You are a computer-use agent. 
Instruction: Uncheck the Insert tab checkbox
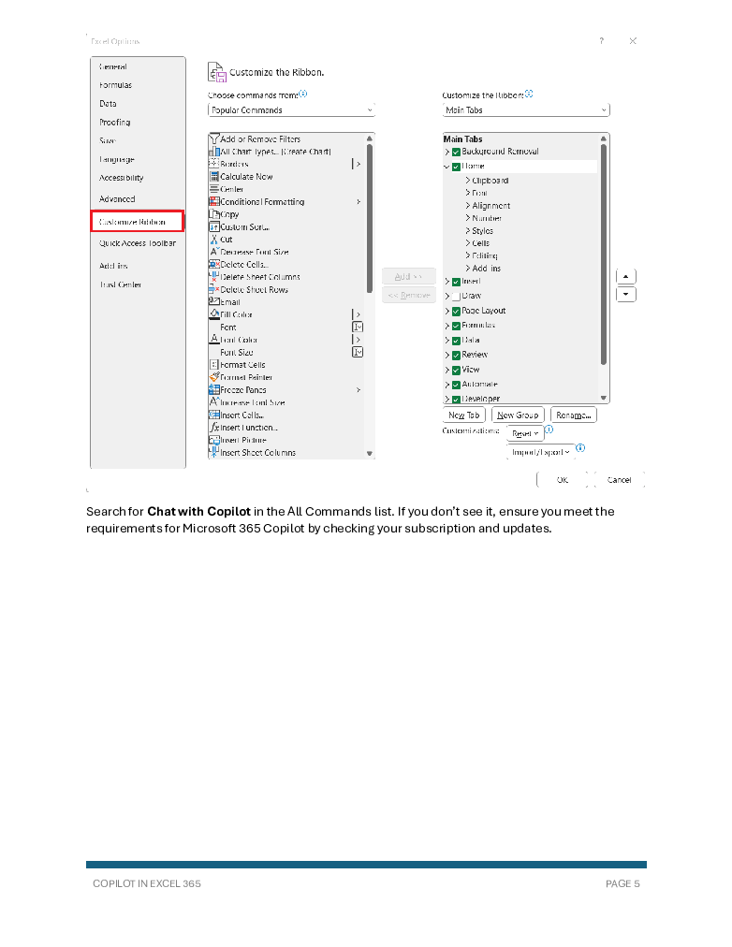pos(456,282)
